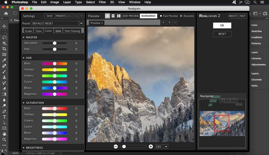Screen dimensions: 269x155
Task: Select the Blur tool
Action: [x=4, y=100]
